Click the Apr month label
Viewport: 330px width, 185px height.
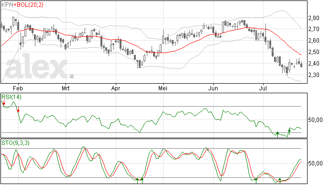(116, 88)
